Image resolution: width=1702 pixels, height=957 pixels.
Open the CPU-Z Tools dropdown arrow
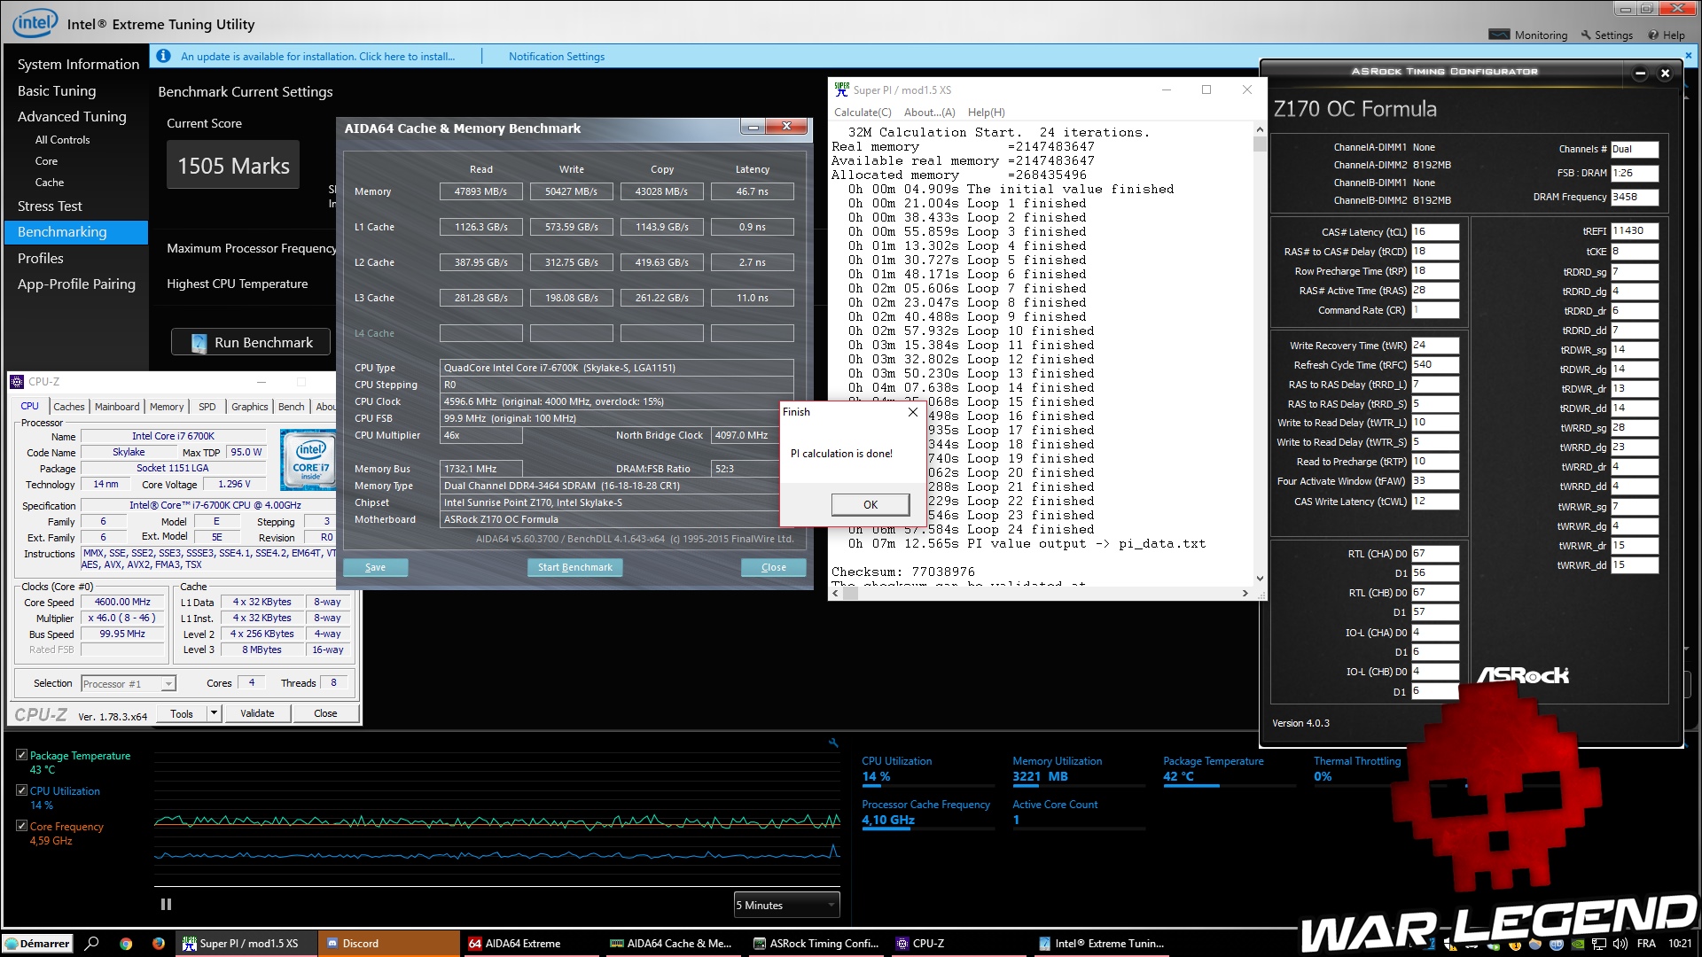[x=214, y=713]
